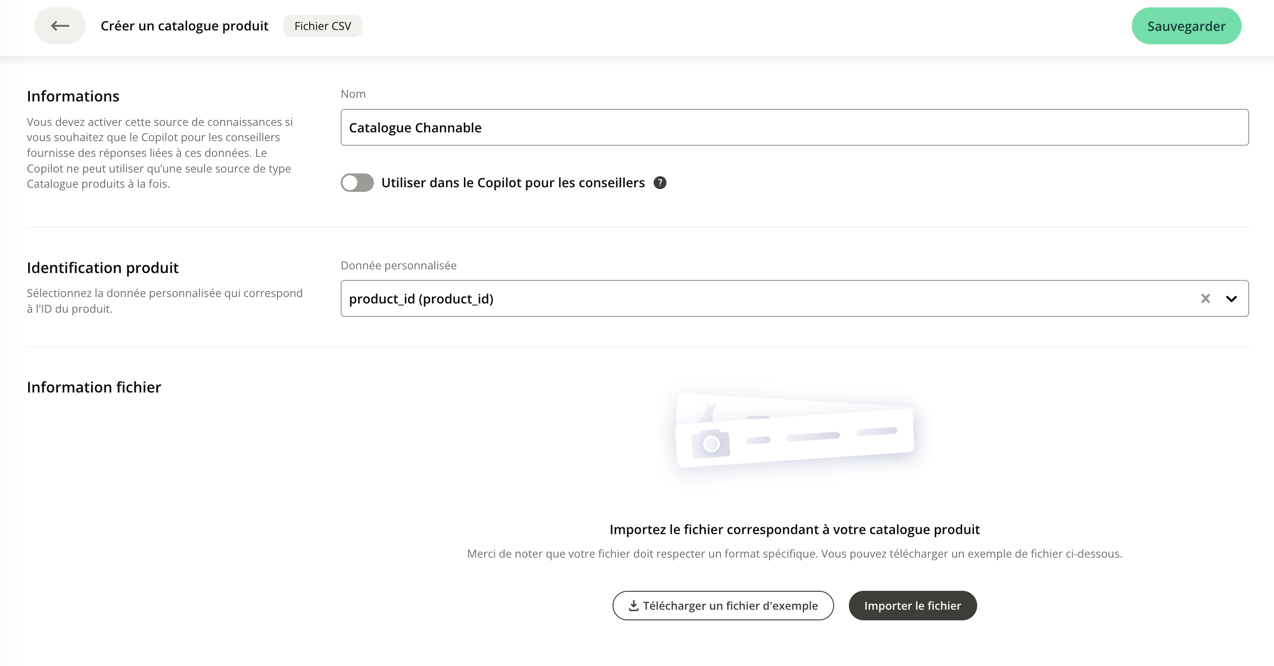This screenshot has height=666, width=1274.
Task: Clear the product_id selection with X
Action: pyautogui.click(x=1205, y=298)
